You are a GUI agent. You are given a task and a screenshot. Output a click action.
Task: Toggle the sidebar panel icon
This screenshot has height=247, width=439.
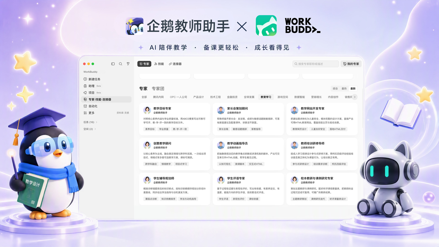point(113,64)
